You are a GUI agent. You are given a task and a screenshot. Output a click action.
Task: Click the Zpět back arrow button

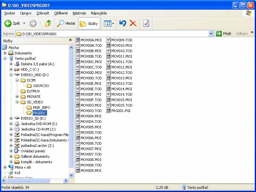12,23
